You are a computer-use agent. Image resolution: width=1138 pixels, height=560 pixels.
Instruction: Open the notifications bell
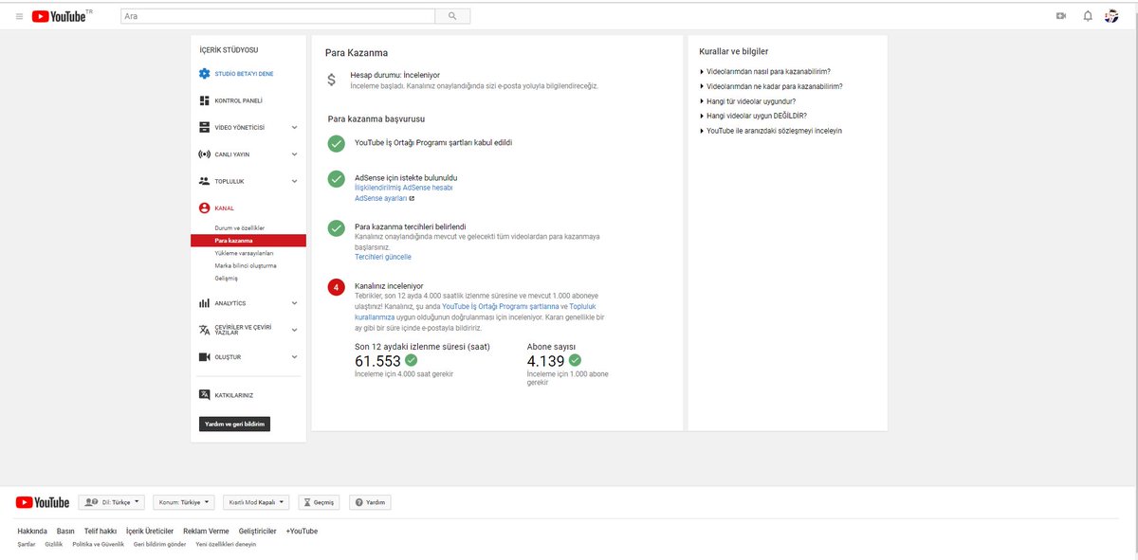point(1088,16)
